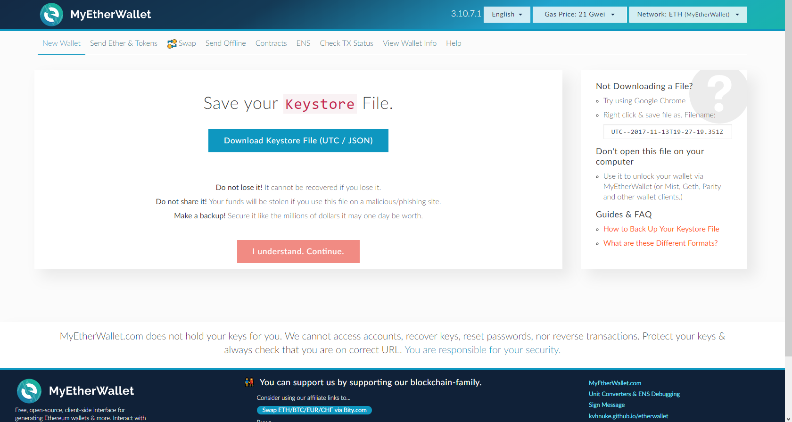Click MyEtherWallet title text in header

[111, 15]
